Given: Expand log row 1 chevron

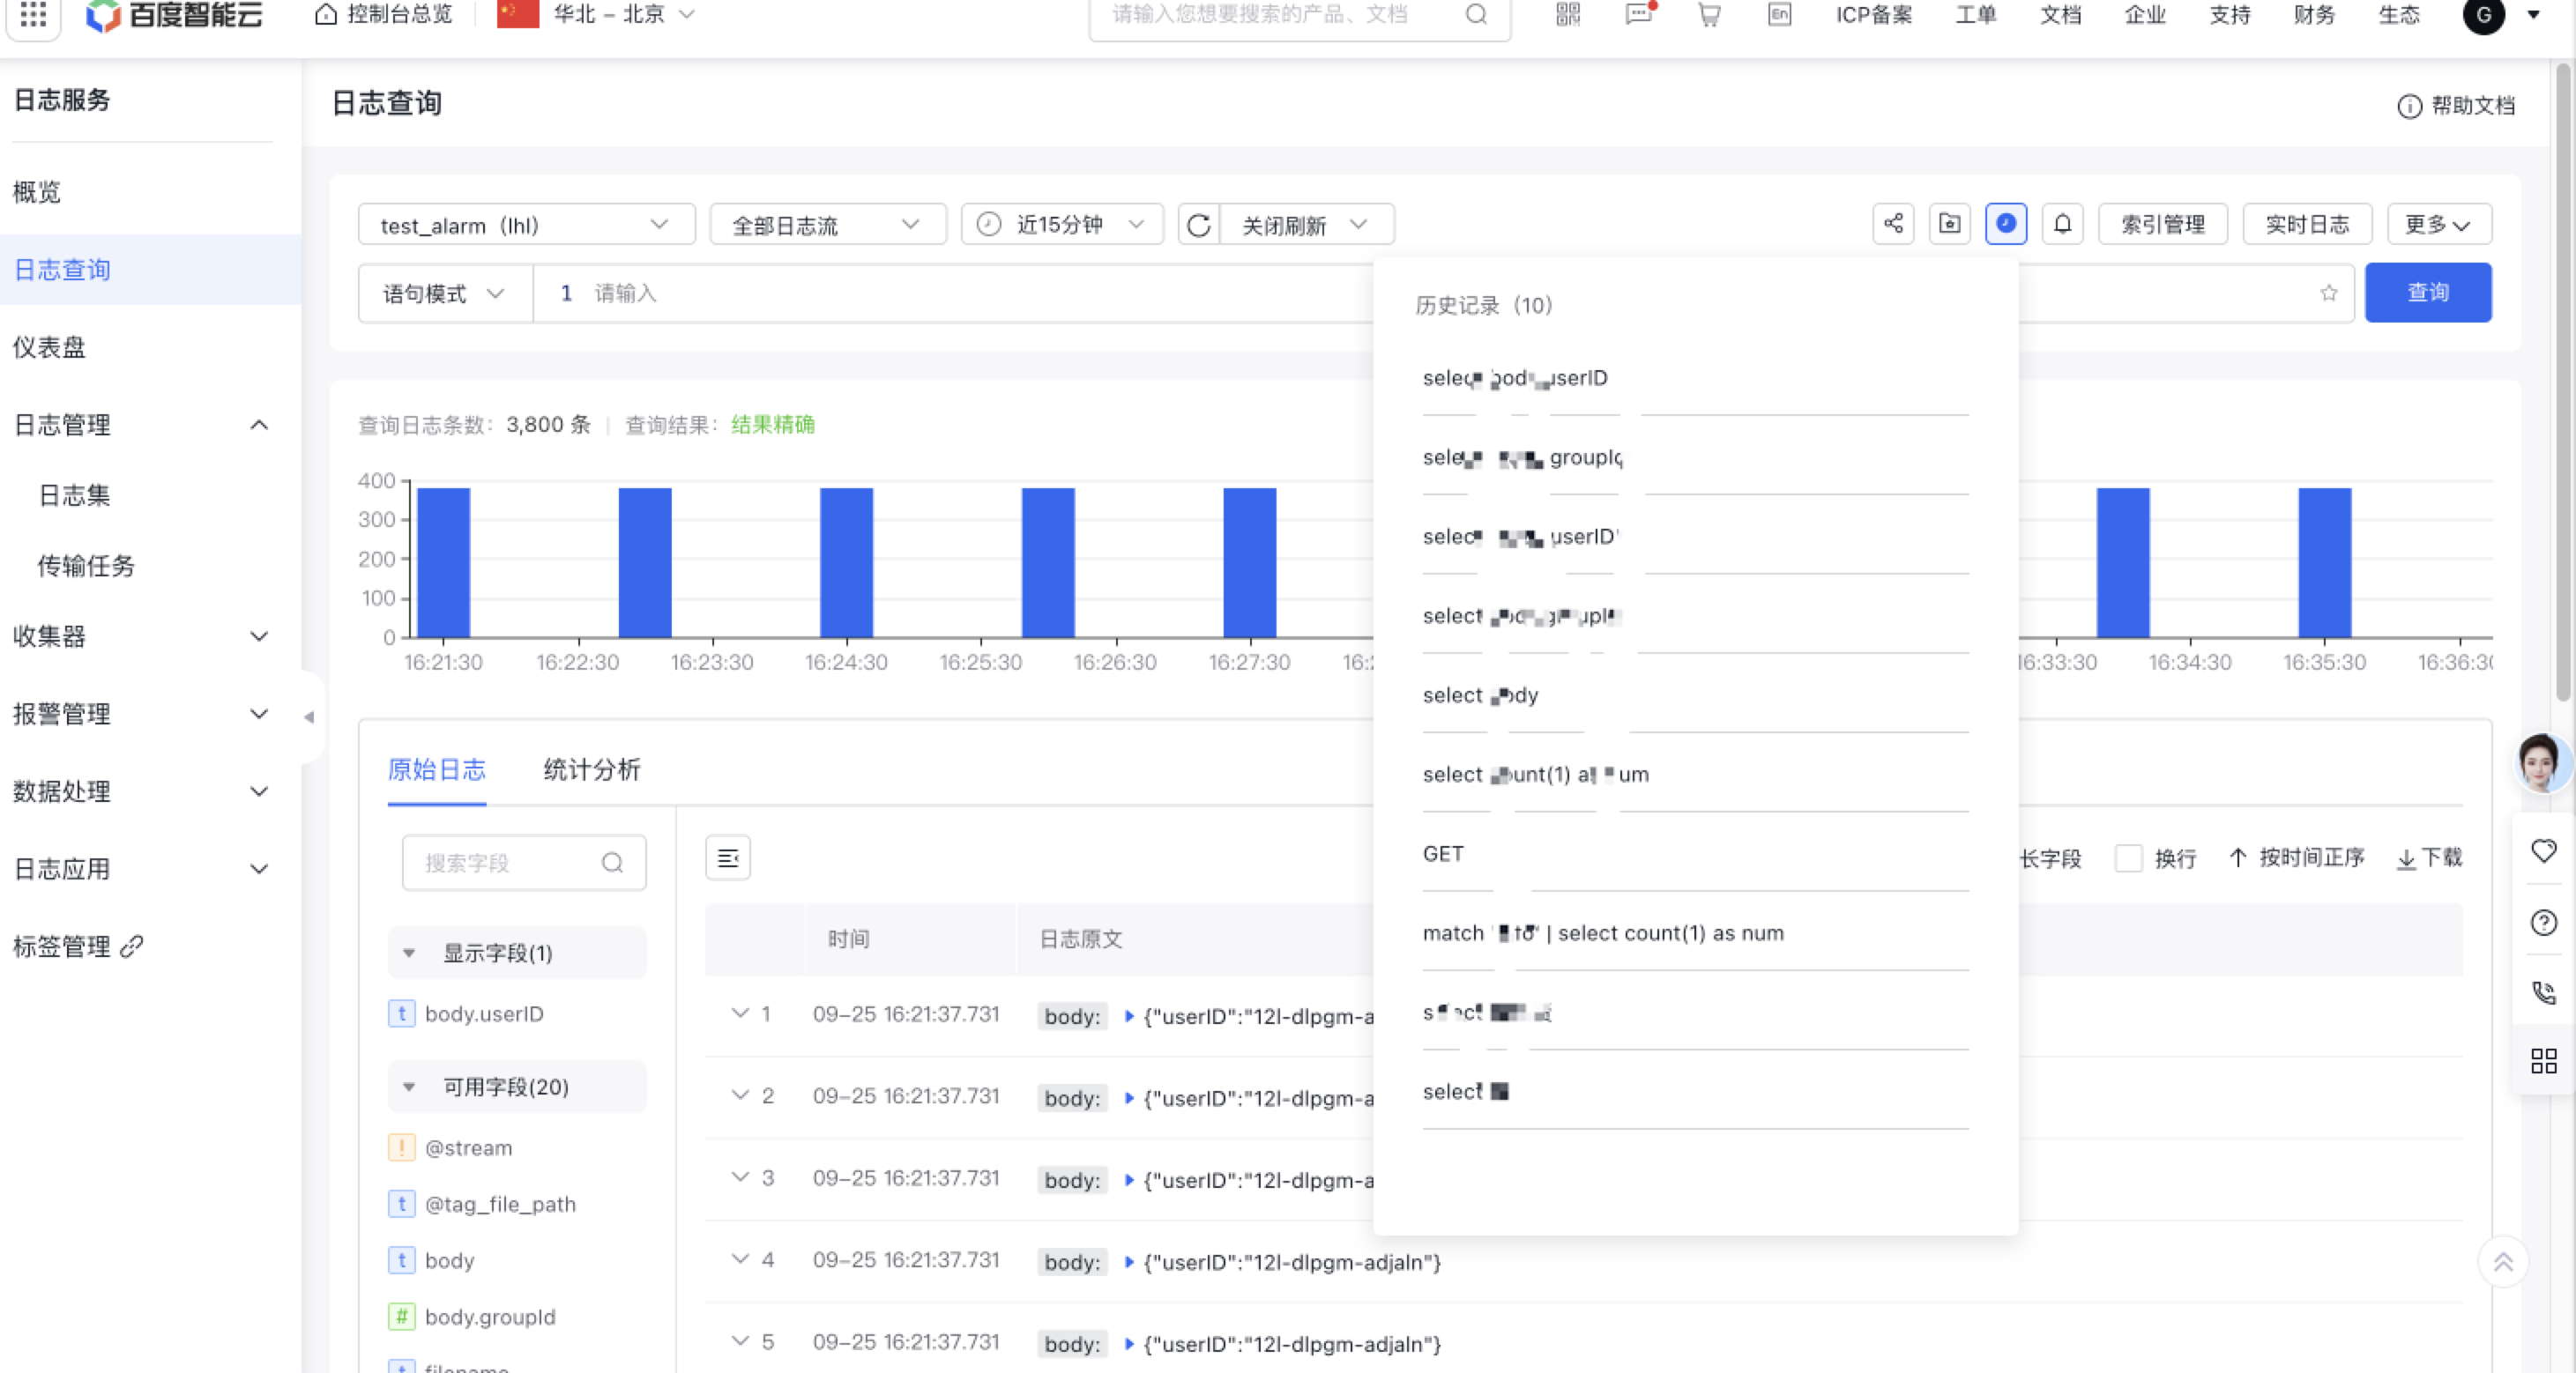Looking at the screenshot, I should click(x=740, y=1013).
